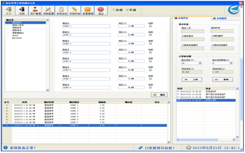Select MIL1553B in the test item tree

coord(17,38)
